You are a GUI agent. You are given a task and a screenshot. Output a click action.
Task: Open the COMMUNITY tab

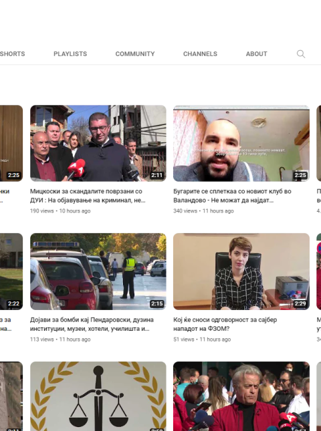135,54
